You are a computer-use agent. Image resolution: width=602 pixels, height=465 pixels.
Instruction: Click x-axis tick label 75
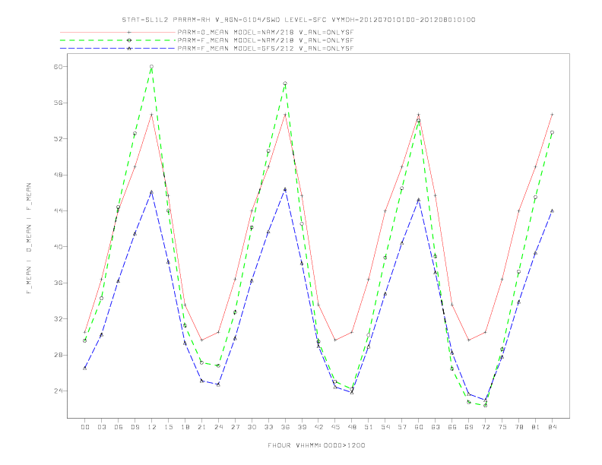click(502, 427)
